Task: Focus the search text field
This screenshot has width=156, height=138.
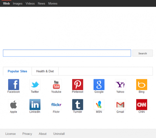Action: [67, 53]
